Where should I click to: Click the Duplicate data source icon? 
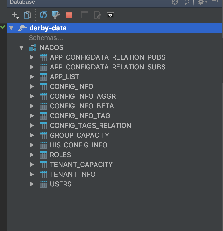(x=27, y=15)
